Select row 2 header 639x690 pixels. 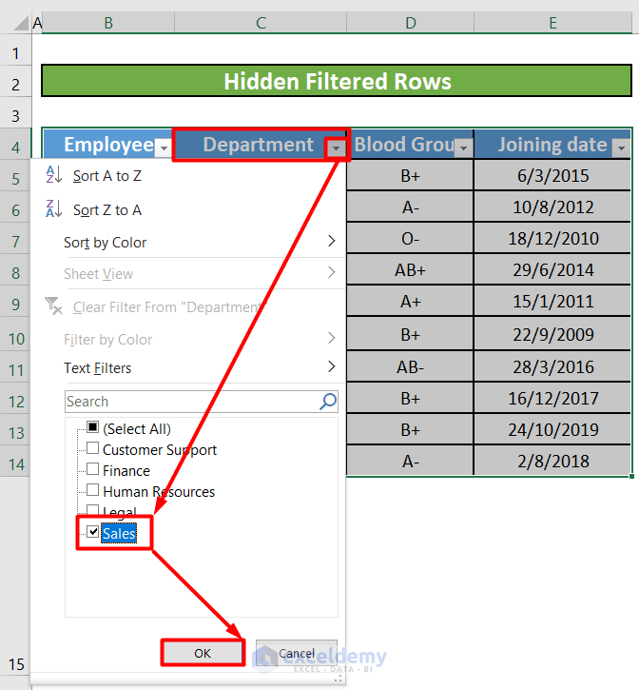15,84
